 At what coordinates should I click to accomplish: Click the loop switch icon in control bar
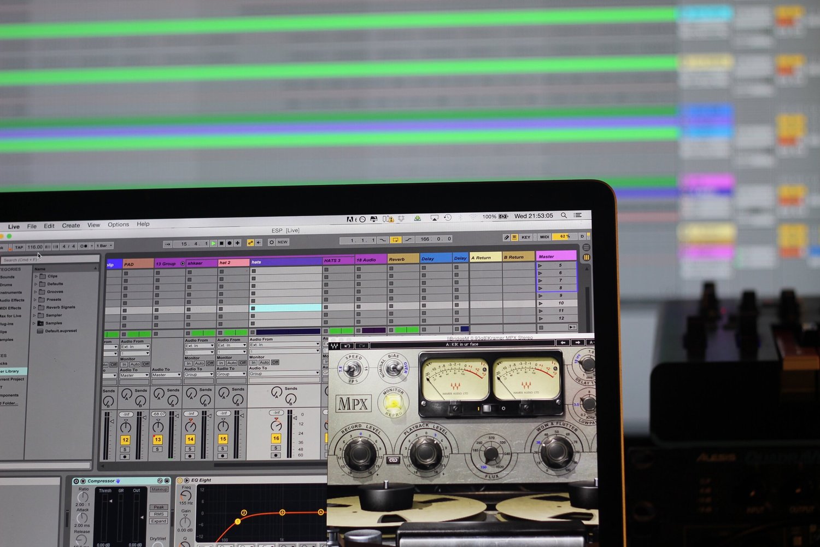click(396, 240)
